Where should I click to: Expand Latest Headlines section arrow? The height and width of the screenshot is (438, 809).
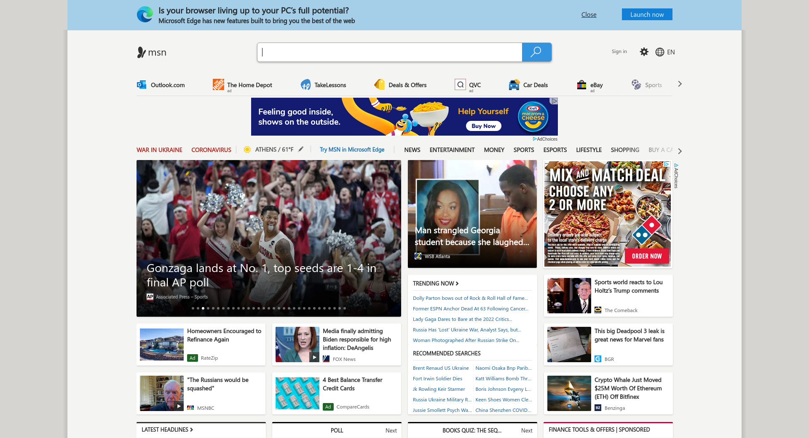191,430
